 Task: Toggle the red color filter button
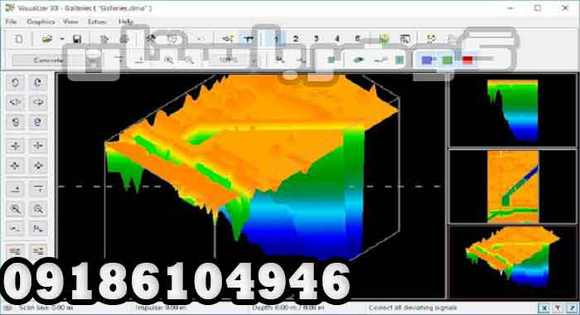coord(467,60)
